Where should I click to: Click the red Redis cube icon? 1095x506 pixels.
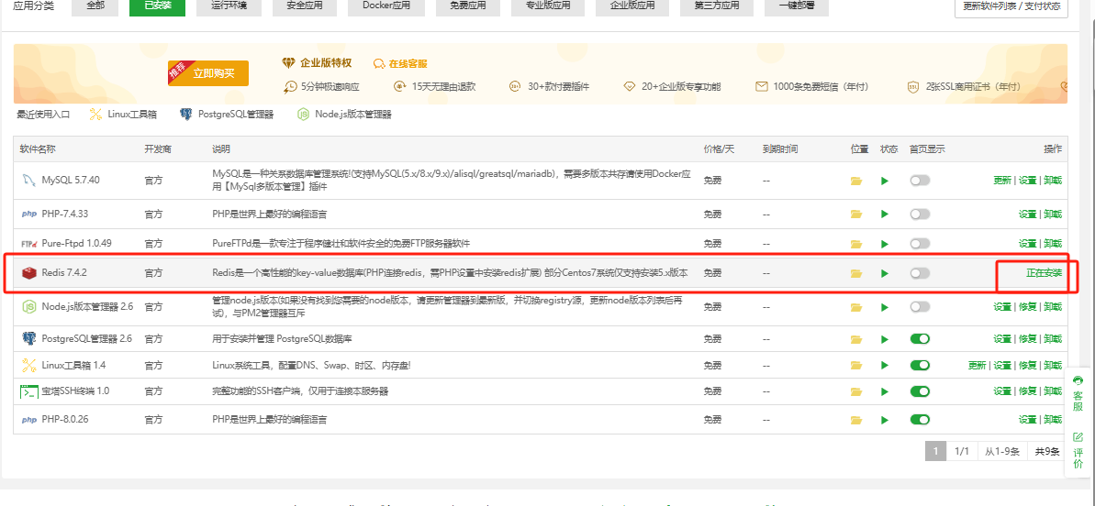pos(28,272)
